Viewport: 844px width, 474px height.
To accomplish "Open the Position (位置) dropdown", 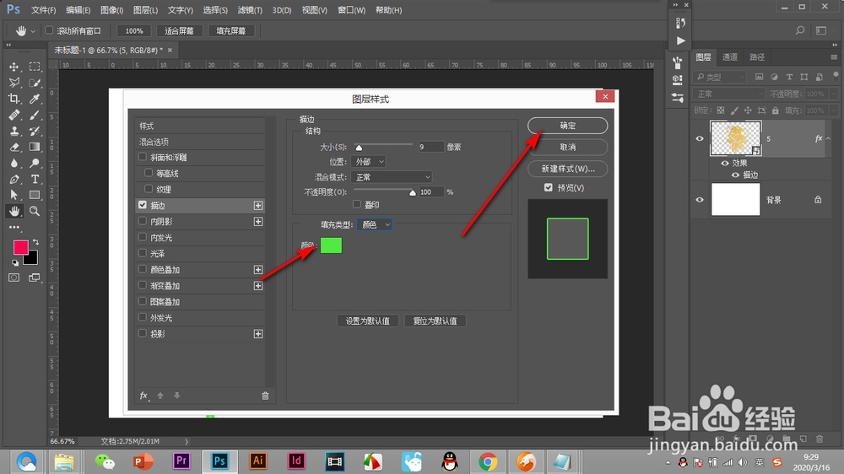I will 368,161.
